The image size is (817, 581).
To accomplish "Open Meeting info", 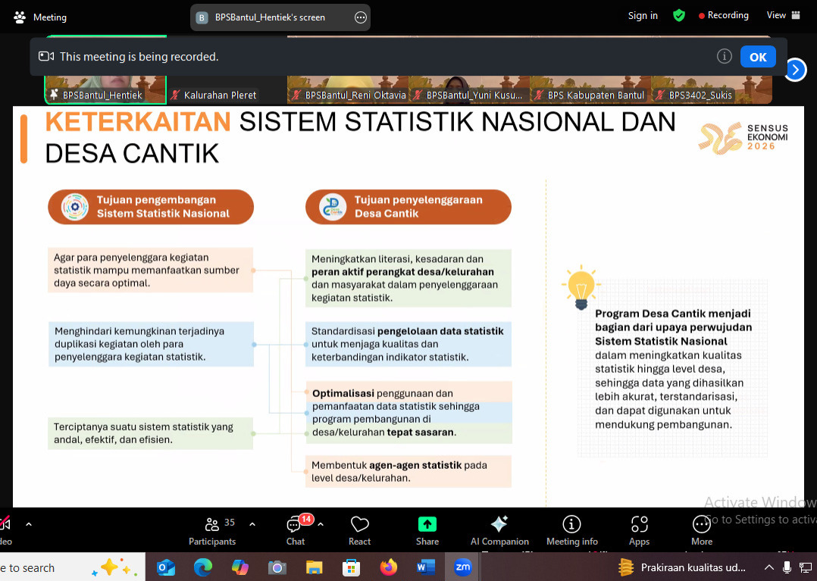I will (x=571, y=530).
